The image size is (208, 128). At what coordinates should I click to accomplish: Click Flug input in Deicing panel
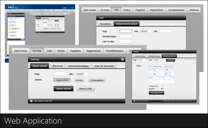coord(60,74)
